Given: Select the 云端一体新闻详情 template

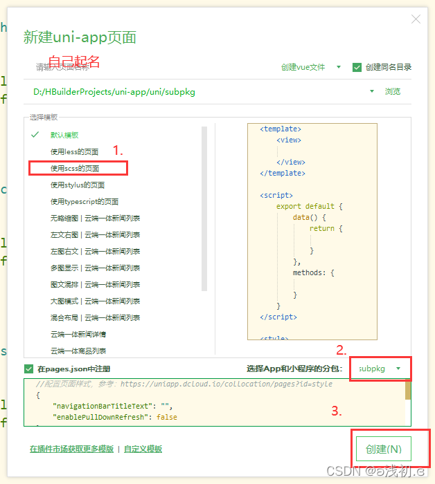Looking at the screenshot, I should (x=78, y=334).
